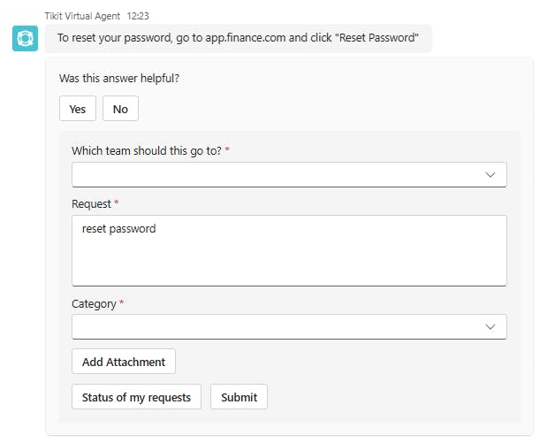
Task: Click the Tikit Virtual Agent avatar icon
Action: (x=26, y=39)
